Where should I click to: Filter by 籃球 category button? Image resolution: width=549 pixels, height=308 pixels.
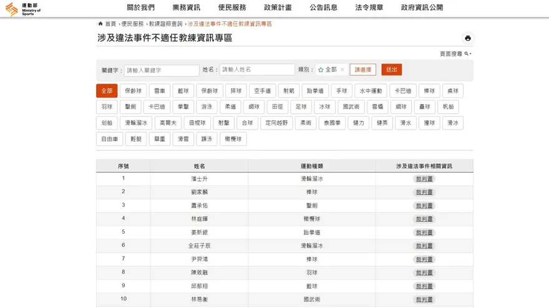183,90
